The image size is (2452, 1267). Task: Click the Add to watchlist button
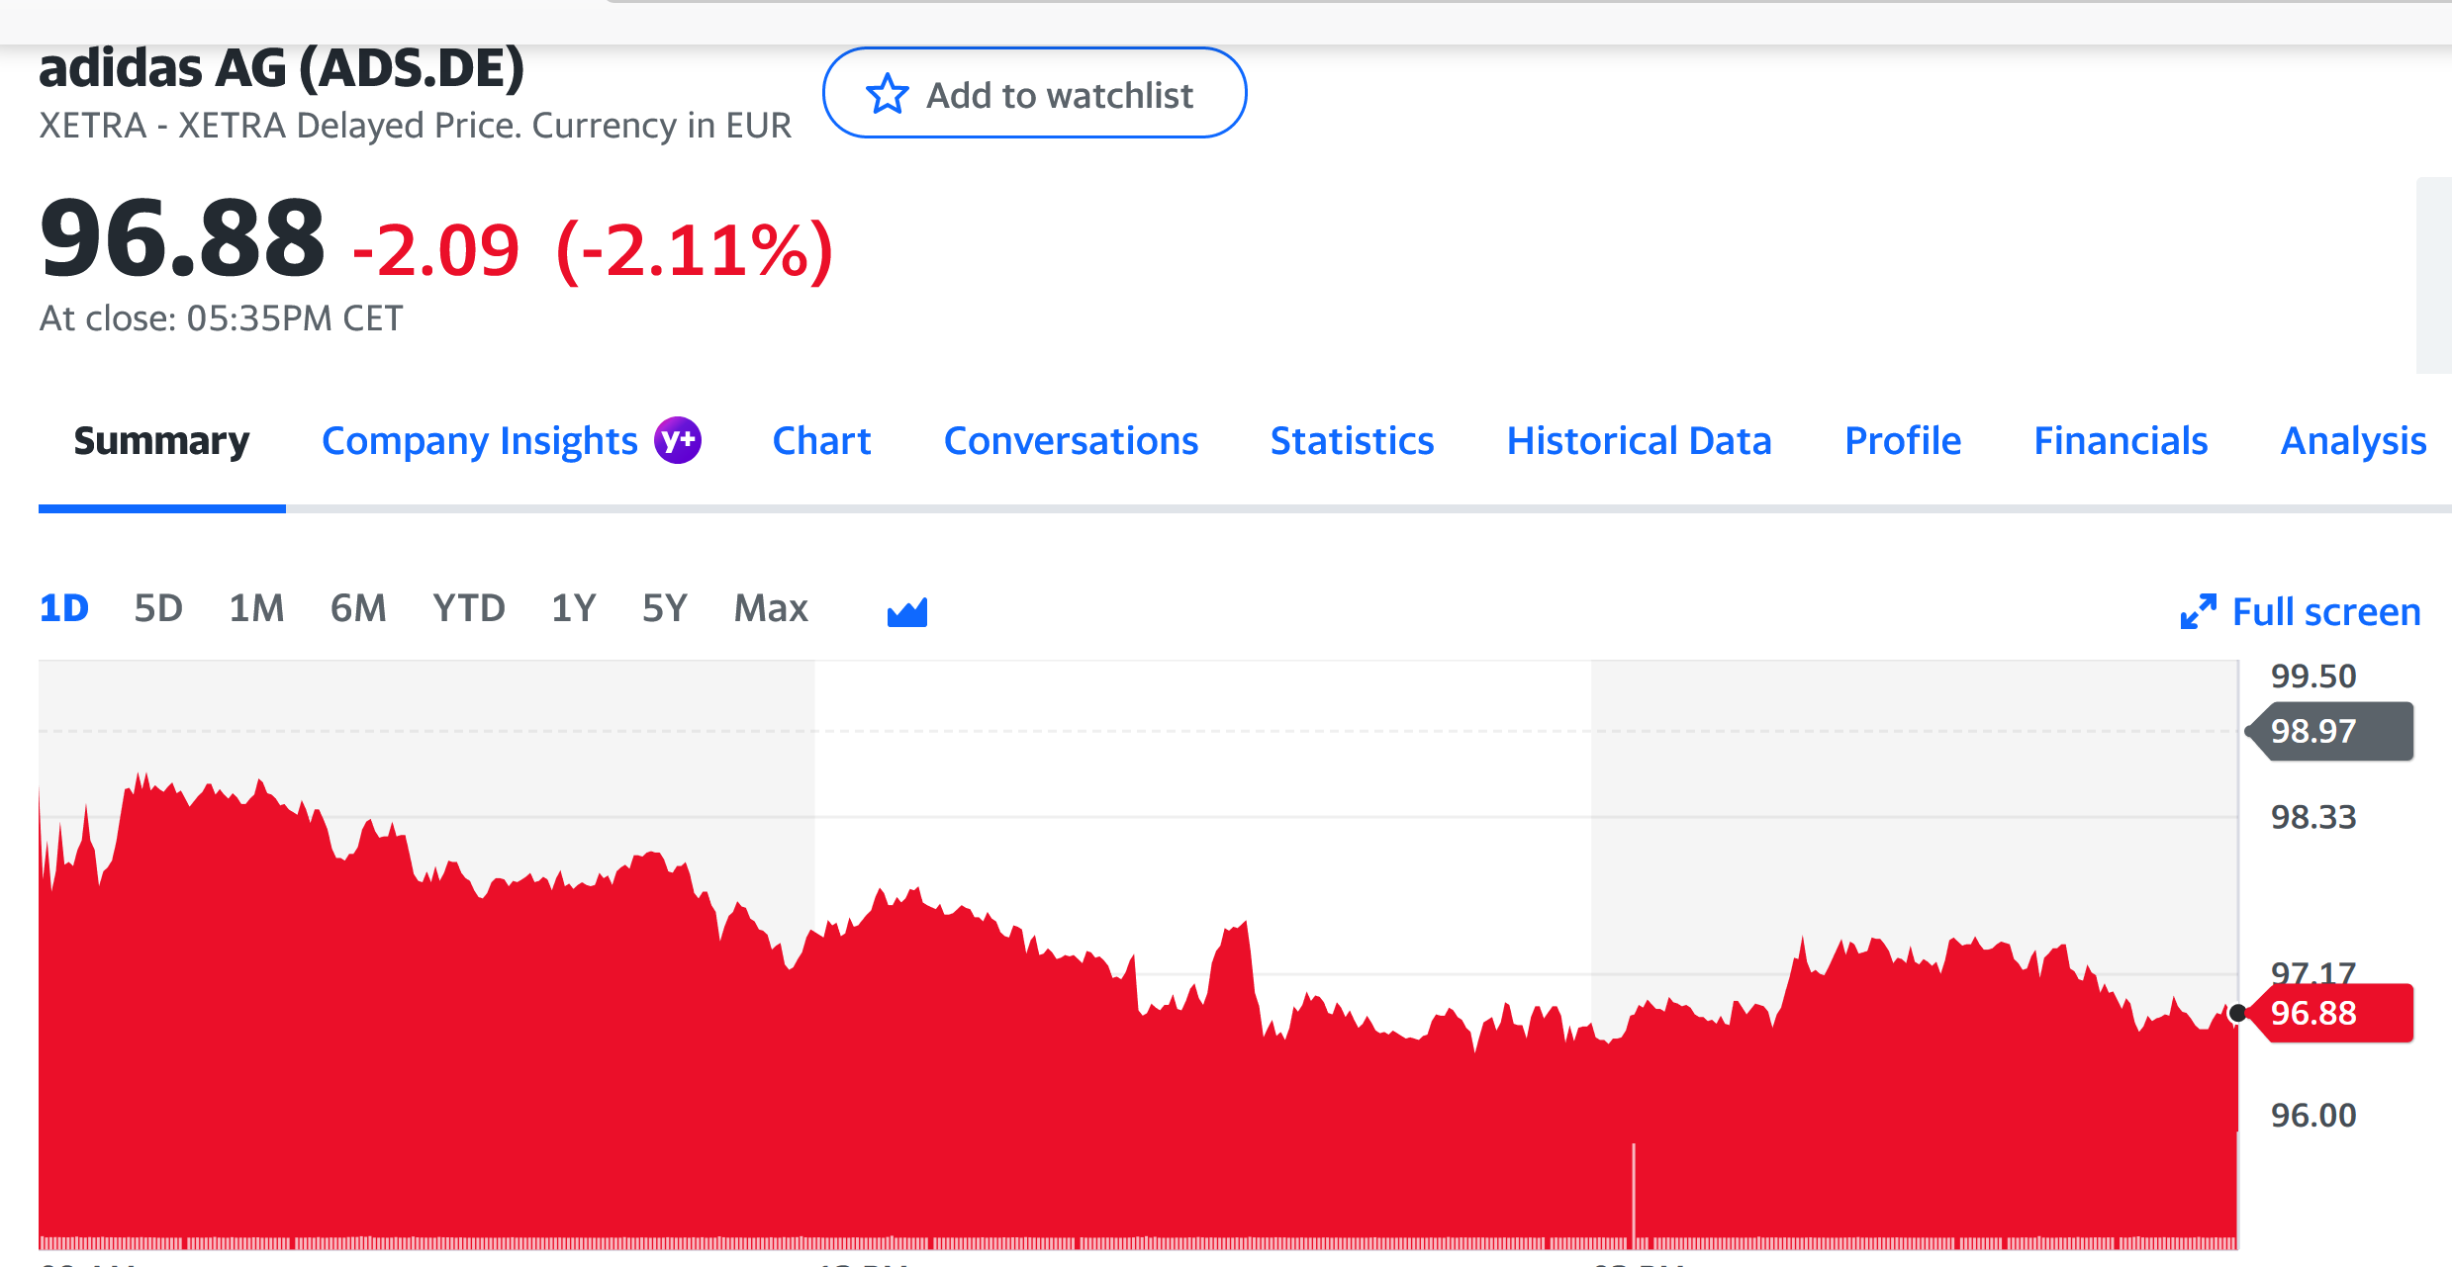(1034, 93)
